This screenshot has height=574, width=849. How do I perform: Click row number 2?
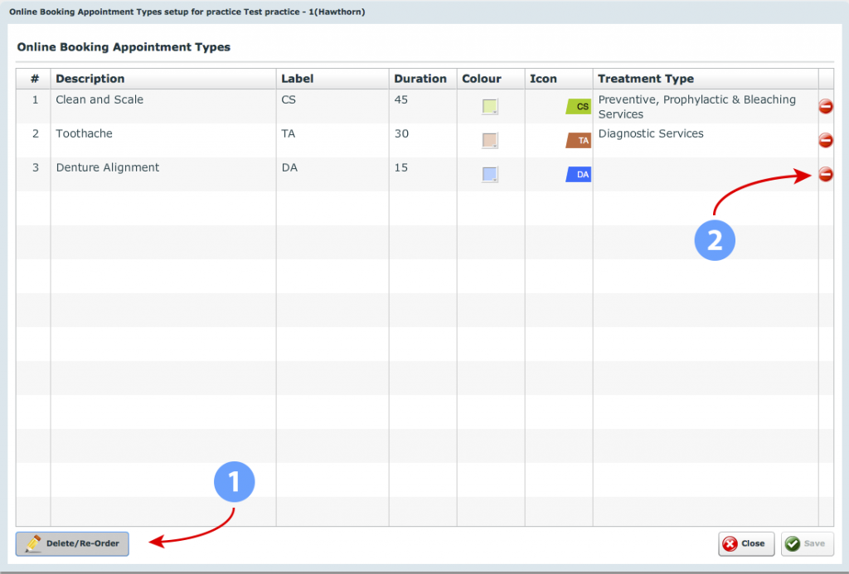[x=35, y=133]
